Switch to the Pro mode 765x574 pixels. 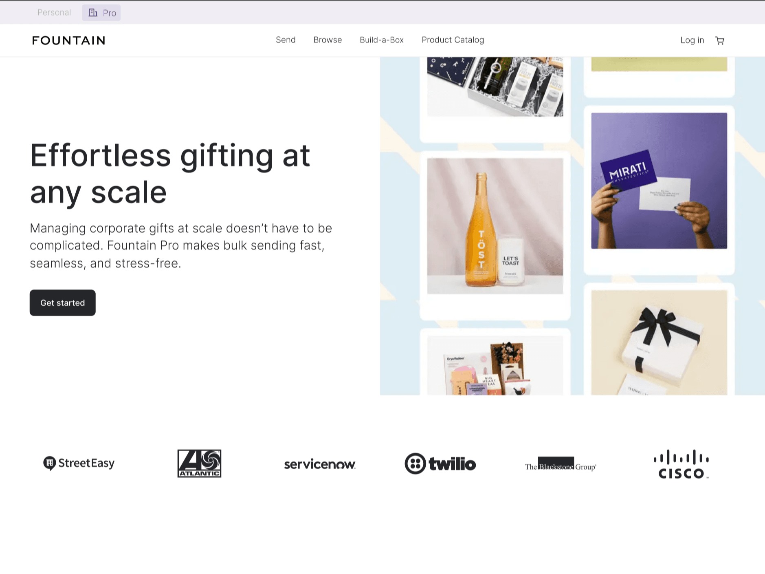coord(101,13)
